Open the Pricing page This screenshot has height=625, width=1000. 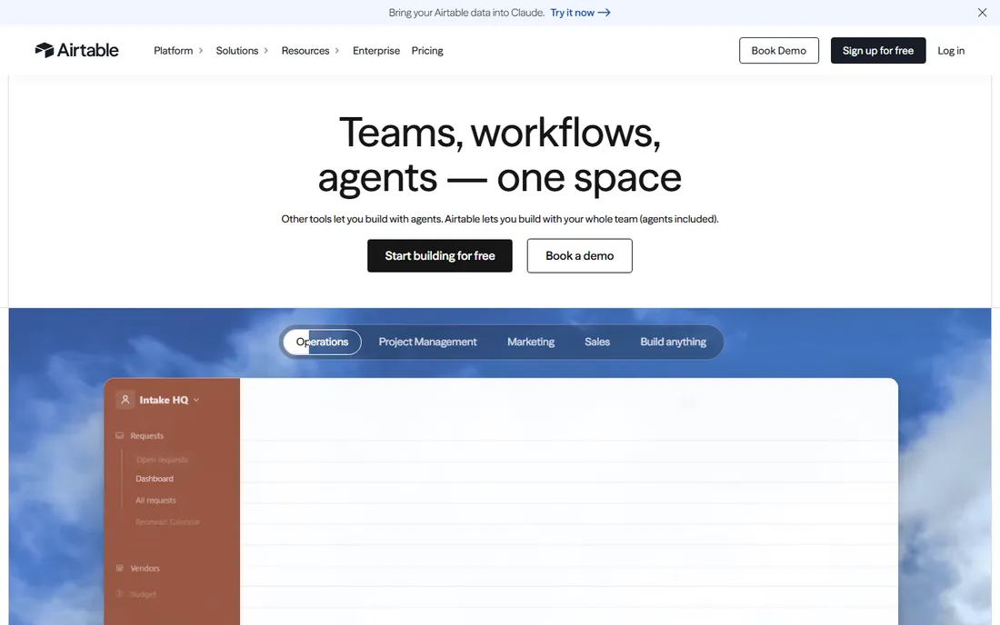click(x=427, y=50)
